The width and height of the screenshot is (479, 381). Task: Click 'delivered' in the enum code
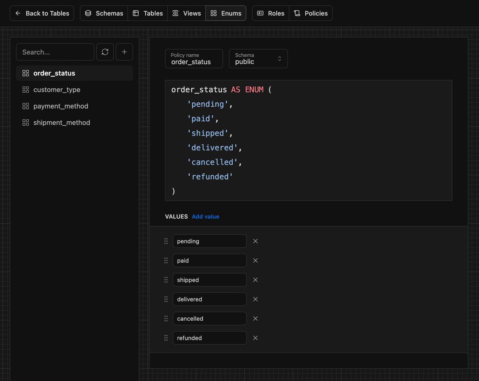pos(212,148)
